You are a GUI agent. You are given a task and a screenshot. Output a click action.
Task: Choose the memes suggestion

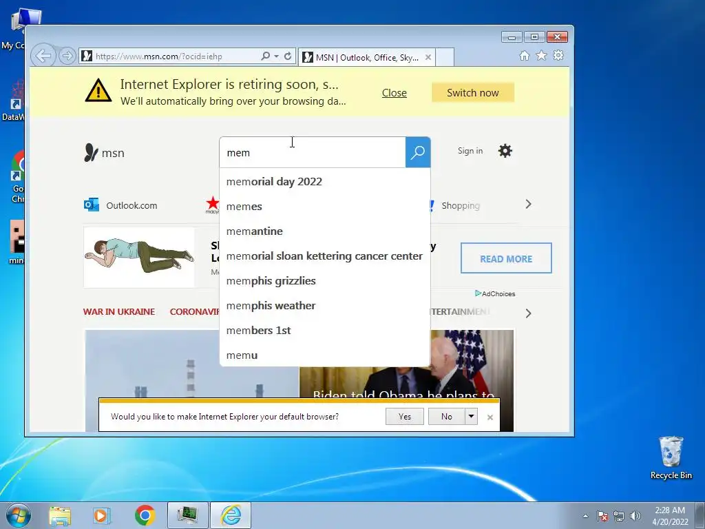(x=325, y=207)
